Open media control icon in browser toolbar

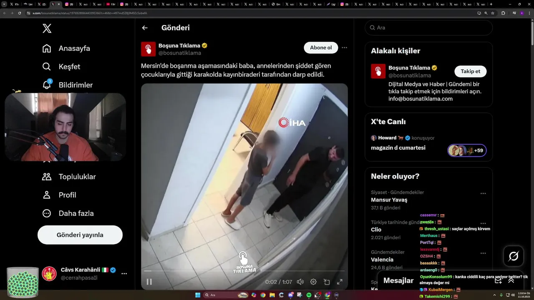coord(514,13)
